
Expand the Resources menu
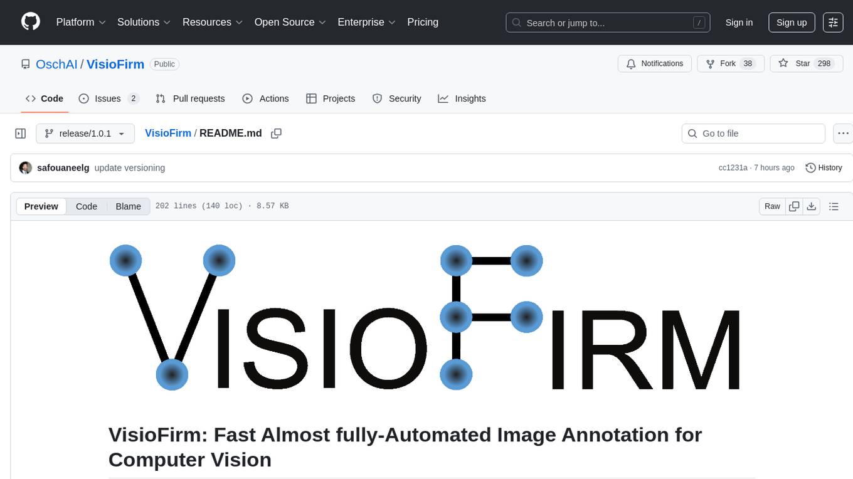coord(212,22)
